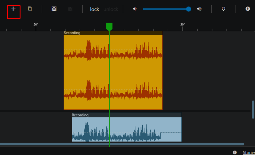Click the vertical track scrollbar
Image resolution: width=255 pixels, height=155 pixels.
point(253,109)
